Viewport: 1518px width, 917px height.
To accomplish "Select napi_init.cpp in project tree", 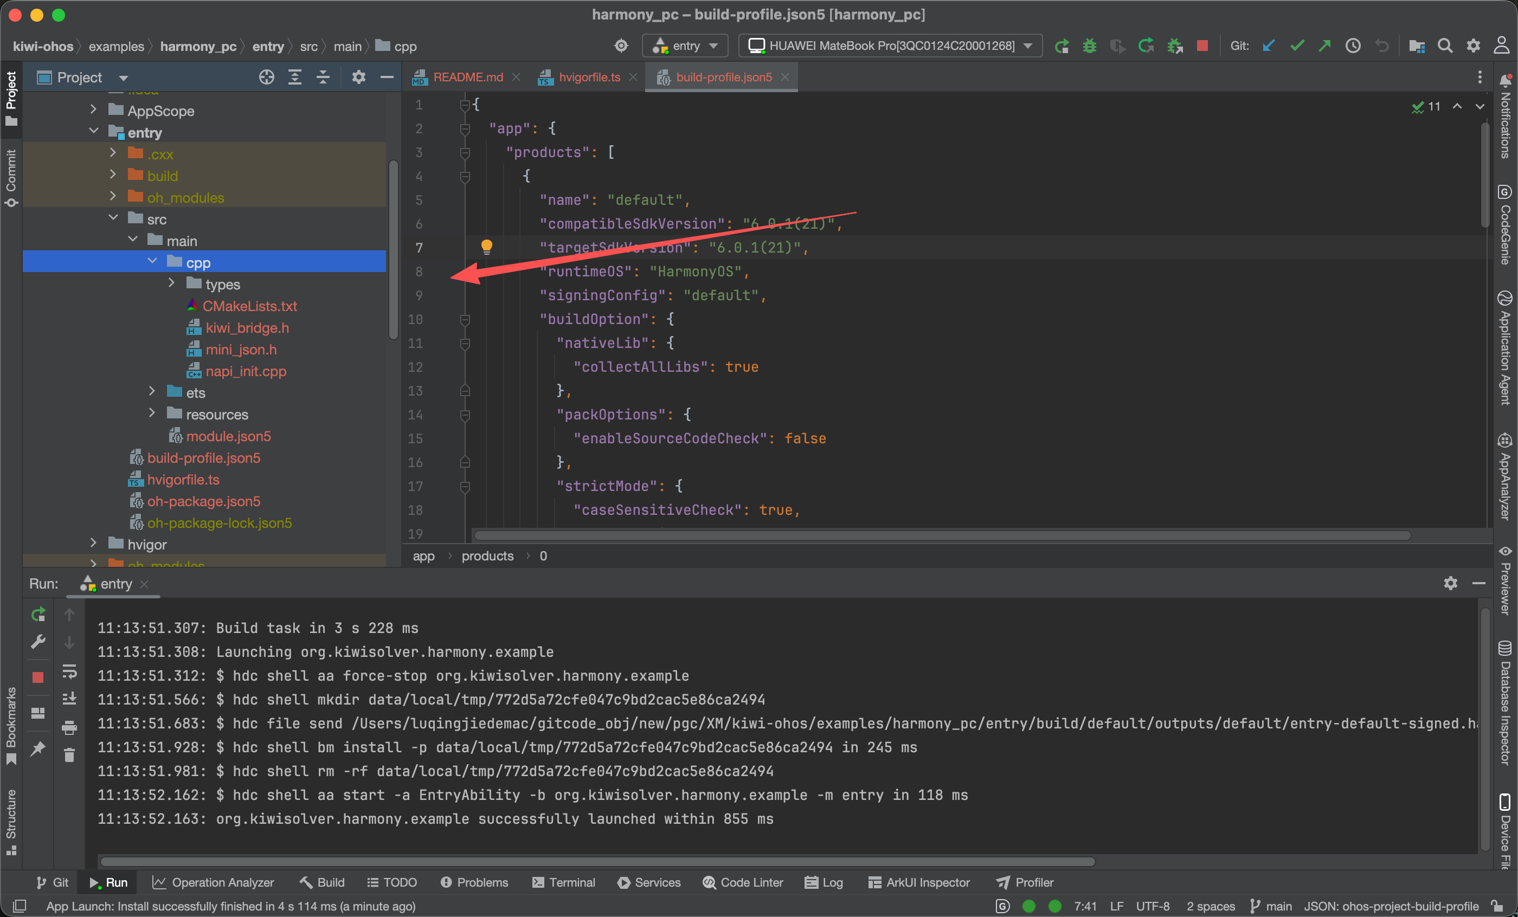I will coord(246,371).
